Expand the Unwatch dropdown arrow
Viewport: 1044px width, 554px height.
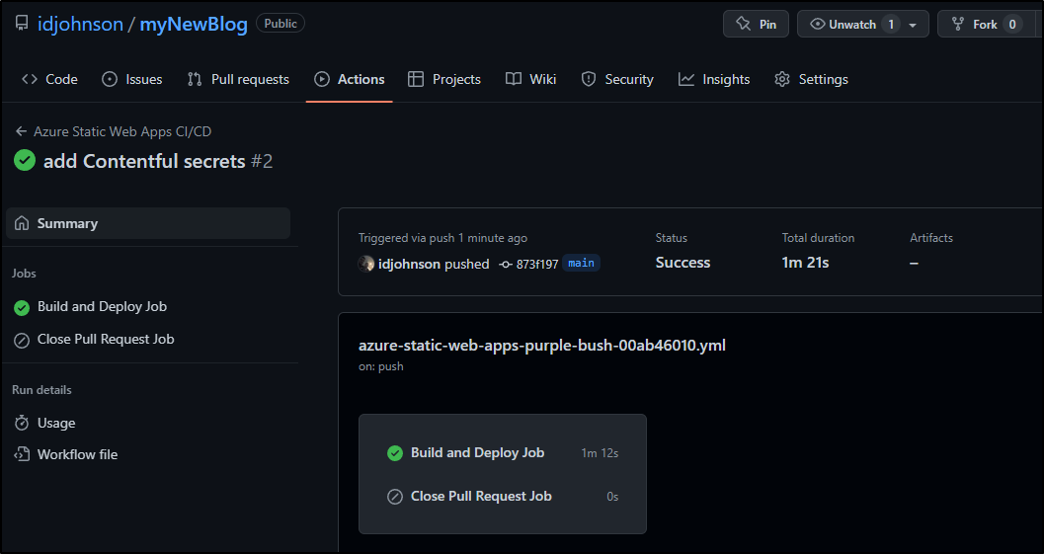click(913, 26)
